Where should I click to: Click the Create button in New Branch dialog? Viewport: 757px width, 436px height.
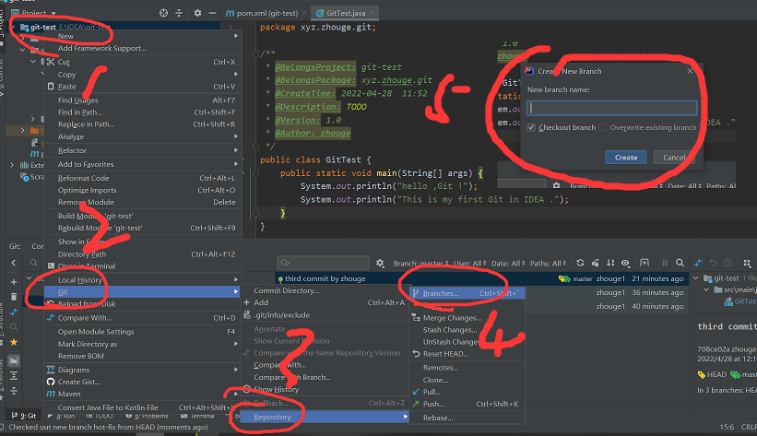[x=626, y=158]
